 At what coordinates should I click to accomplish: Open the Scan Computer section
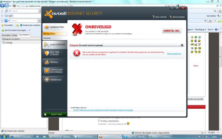(55, 45)
